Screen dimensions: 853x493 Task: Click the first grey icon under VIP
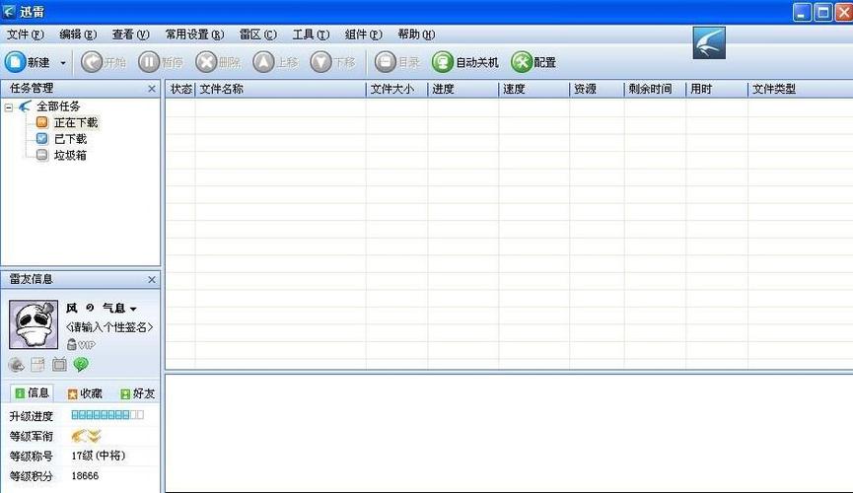(17, 365)
